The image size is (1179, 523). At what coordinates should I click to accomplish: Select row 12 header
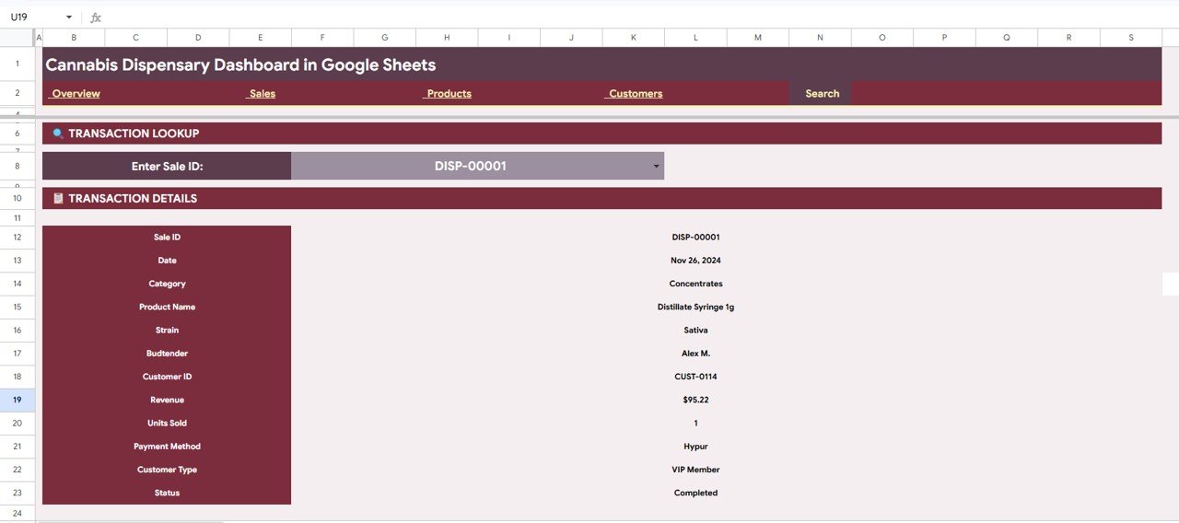[x=18, y=238]
